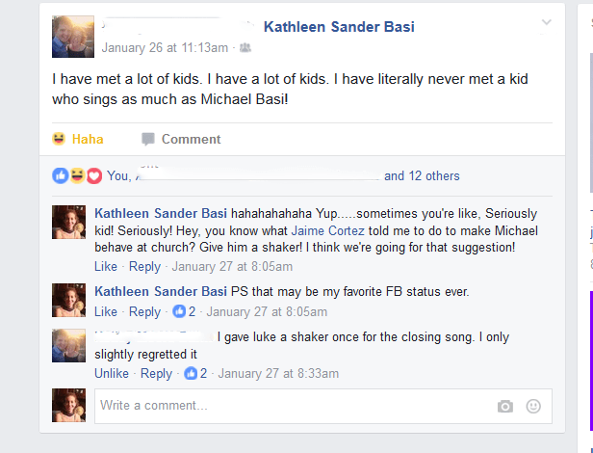View likes on the 'favorite FB status' comment
The width and height of the screenshot is (593, 453).
coord(185,311)
